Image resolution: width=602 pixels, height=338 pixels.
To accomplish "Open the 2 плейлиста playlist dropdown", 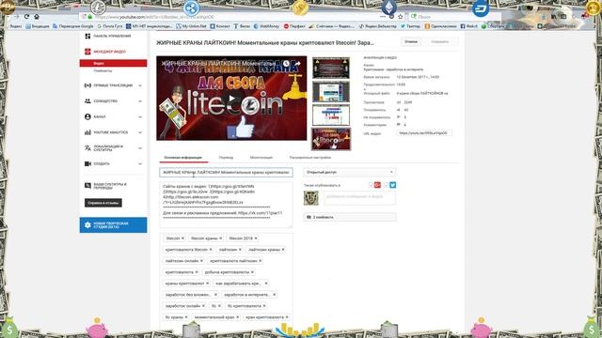I will coord(350,217).
